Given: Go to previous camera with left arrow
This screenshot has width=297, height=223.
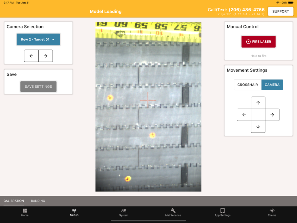Looking at the screenshot, I should [x=31, y=56].
